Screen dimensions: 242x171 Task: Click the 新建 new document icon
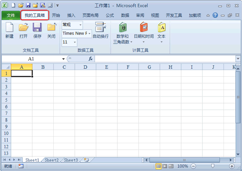[9, 30]
